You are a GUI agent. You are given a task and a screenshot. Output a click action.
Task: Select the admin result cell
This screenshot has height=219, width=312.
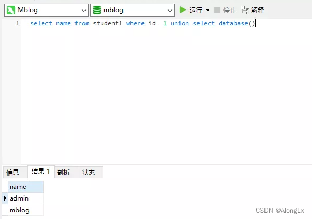(x=26, y=198)
